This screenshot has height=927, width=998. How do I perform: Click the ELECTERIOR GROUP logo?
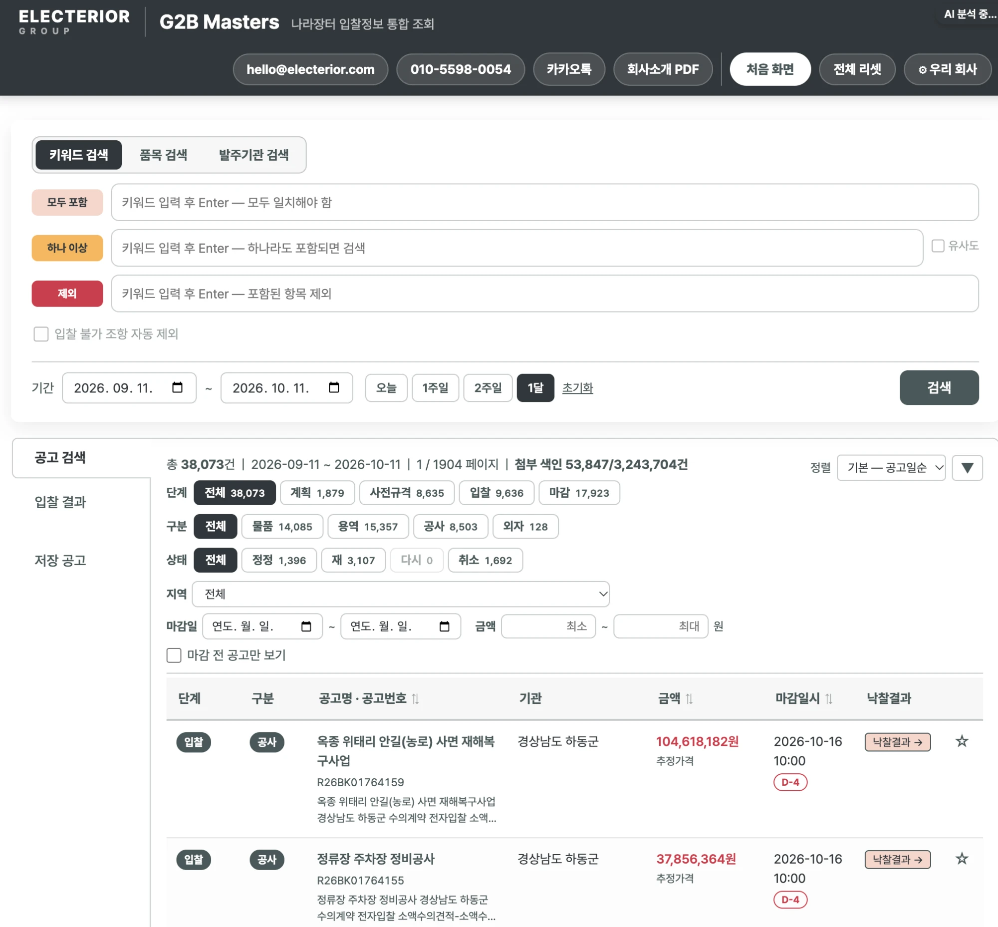tap(74, 22)
